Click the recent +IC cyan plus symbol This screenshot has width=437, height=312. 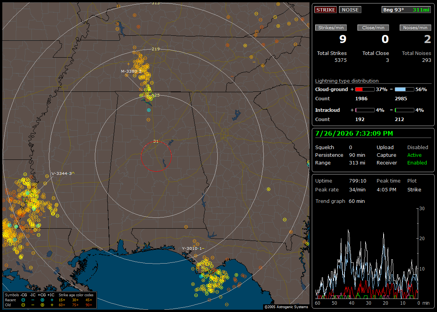point(52,300)
